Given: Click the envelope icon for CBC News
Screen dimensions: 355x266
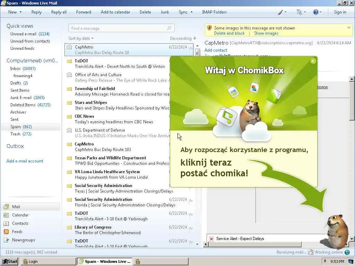Looking at the screenshot, I should 69,116.
